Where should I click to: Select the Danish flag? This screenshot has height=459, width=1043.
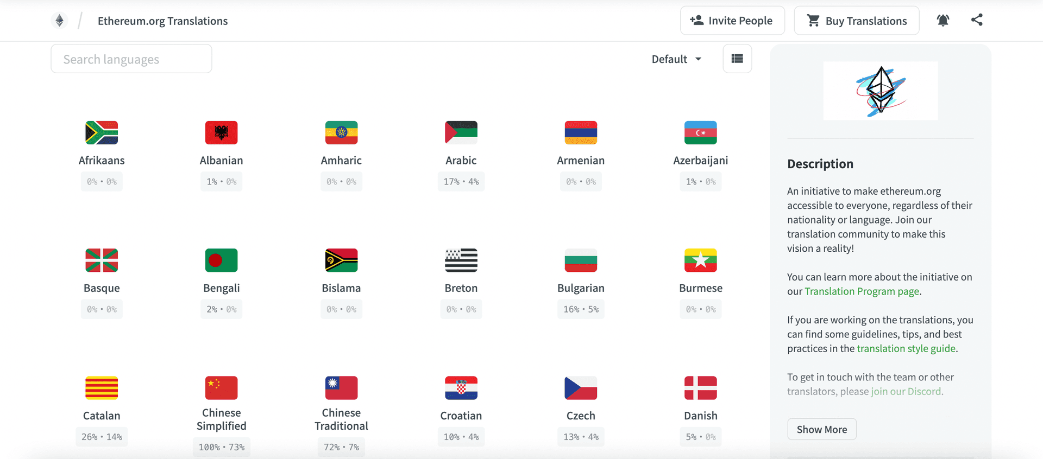pyautogui.click(x=700, y=388)
